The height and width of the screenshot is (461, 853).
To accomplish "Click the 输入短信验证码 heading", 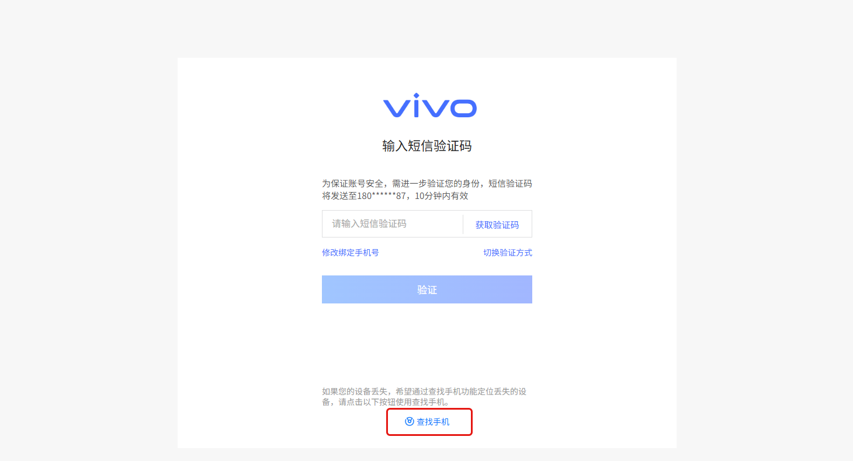I will (427, 146).
